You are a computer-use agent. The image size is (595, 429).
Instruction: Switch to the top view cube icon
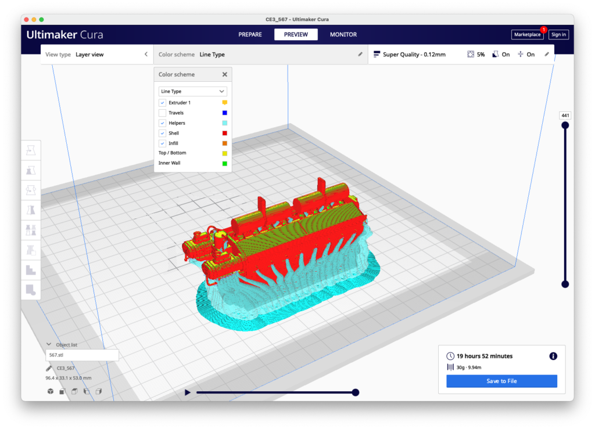tap(75, 391)
